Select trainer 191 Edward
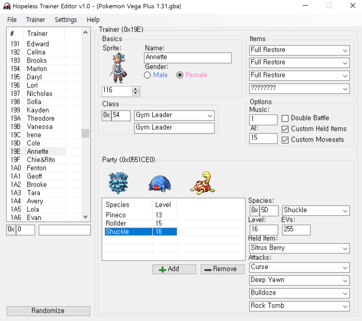Viewport: 362px width, 321px height. tap(44, 44)
